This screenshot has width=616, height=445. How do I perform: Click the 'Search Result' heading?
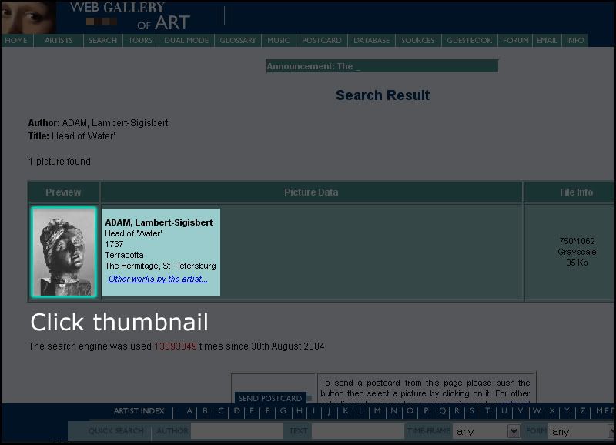point(383,95)
